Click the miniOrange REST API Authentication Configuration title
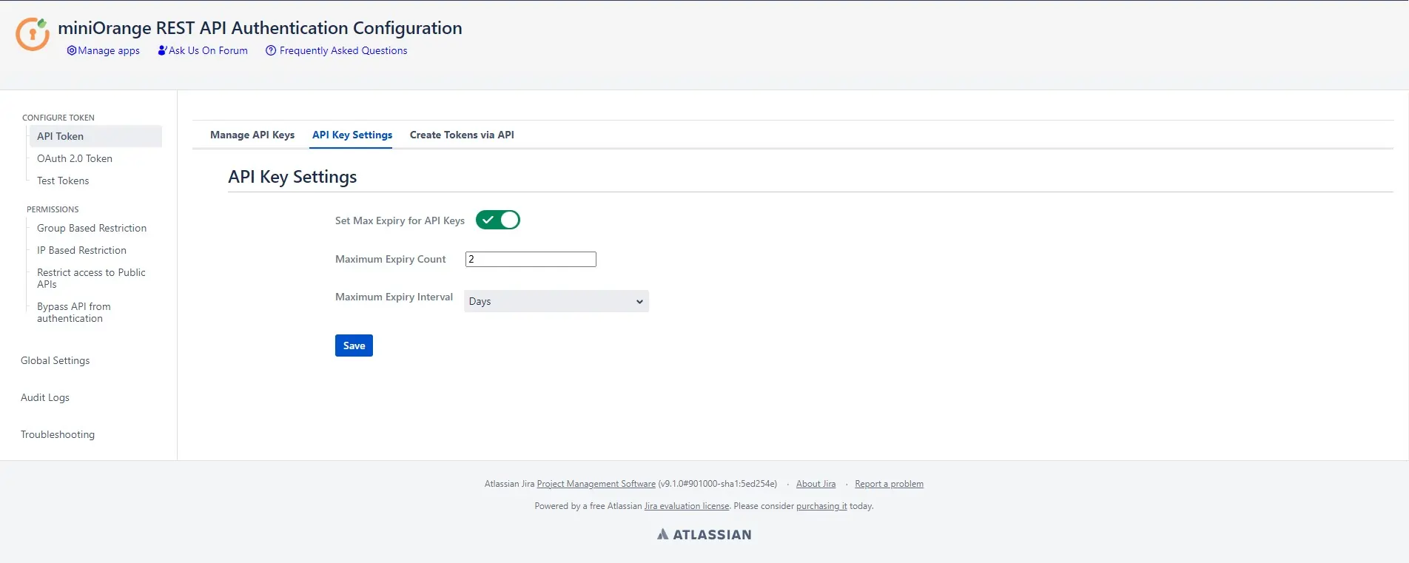Image resolution: width=1409 pixels, height=563 pixels. click(260, 28)
